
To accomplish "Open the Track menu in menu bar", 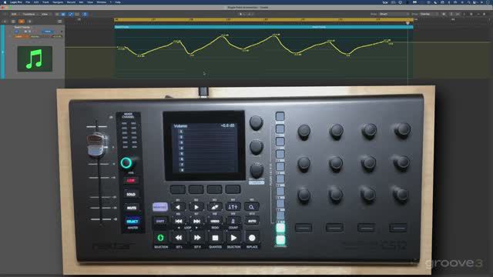I will (45, 2).
